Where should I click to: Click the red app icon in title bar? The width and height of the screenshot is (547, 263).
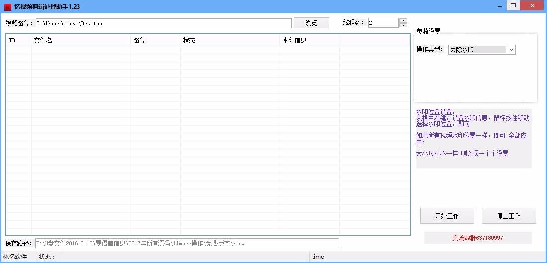pyautogui.click(x=7, y=7)
